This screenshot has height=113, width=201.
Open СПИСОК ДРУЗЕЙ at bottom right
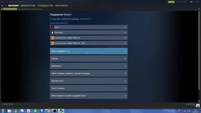click(x=190, y=104)
